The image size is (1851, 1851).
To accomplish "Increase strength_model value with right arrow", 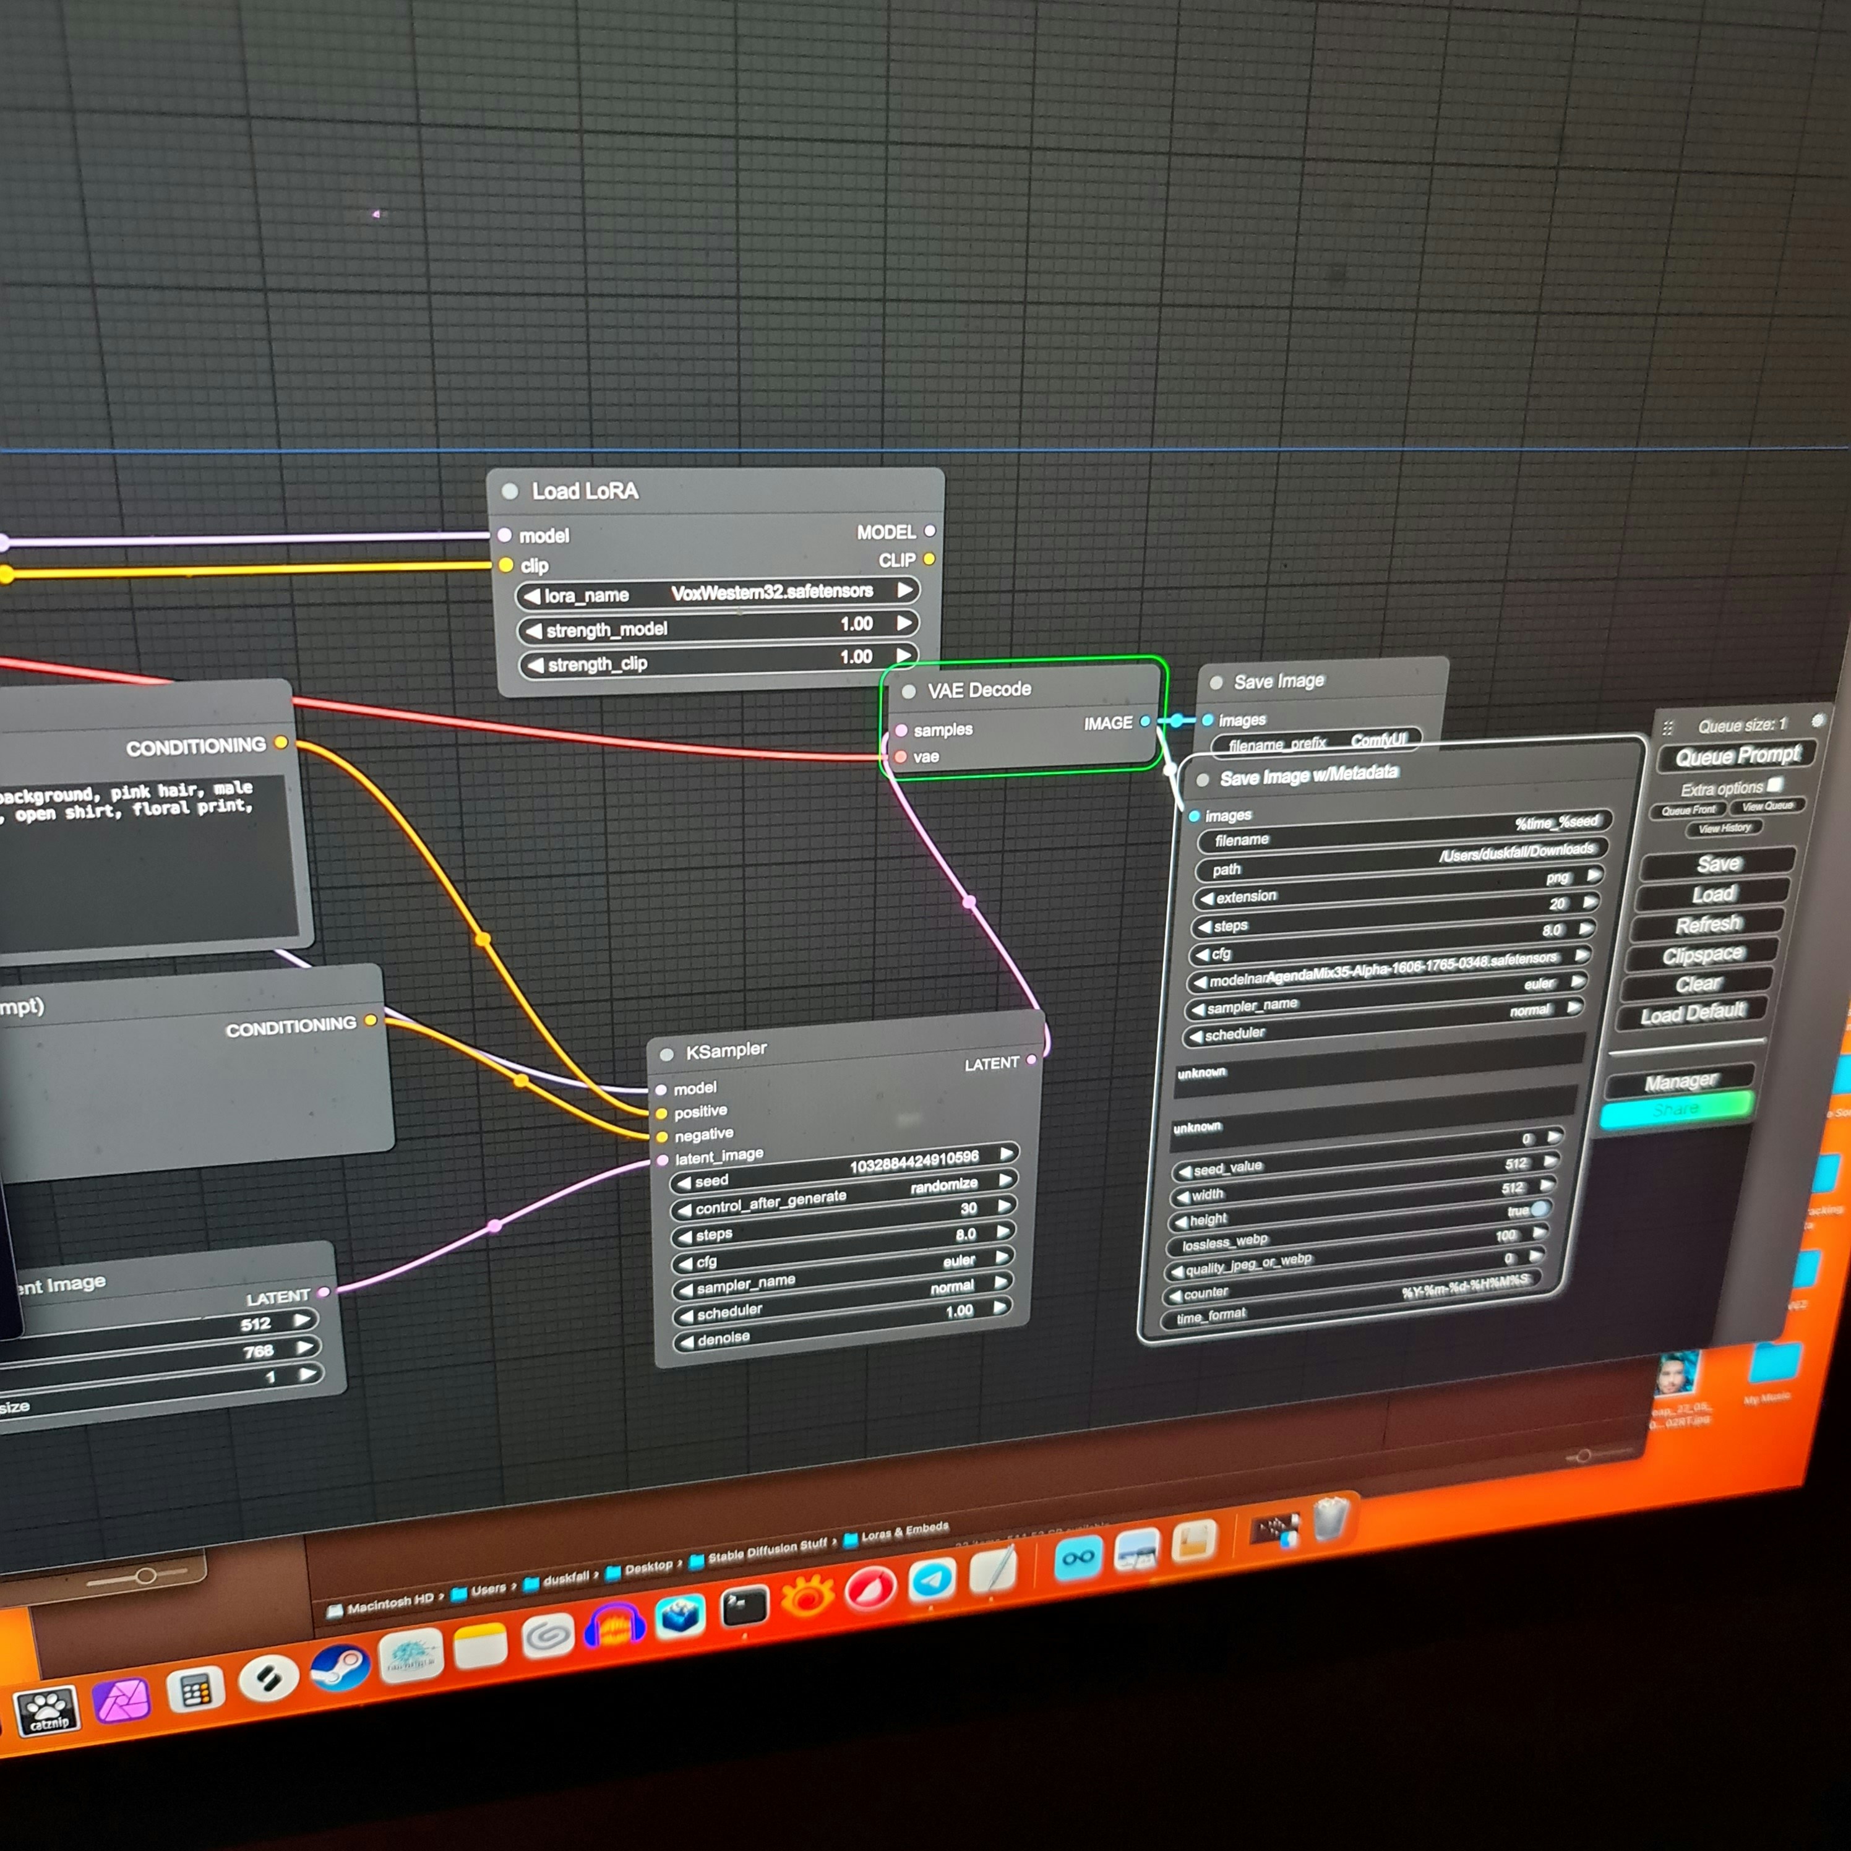I will (903, 623).
